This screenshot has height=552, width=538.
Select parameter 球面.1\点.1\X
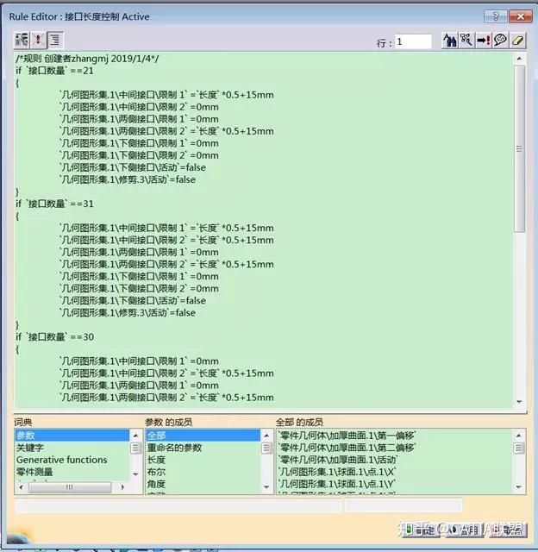pos(337,472)
